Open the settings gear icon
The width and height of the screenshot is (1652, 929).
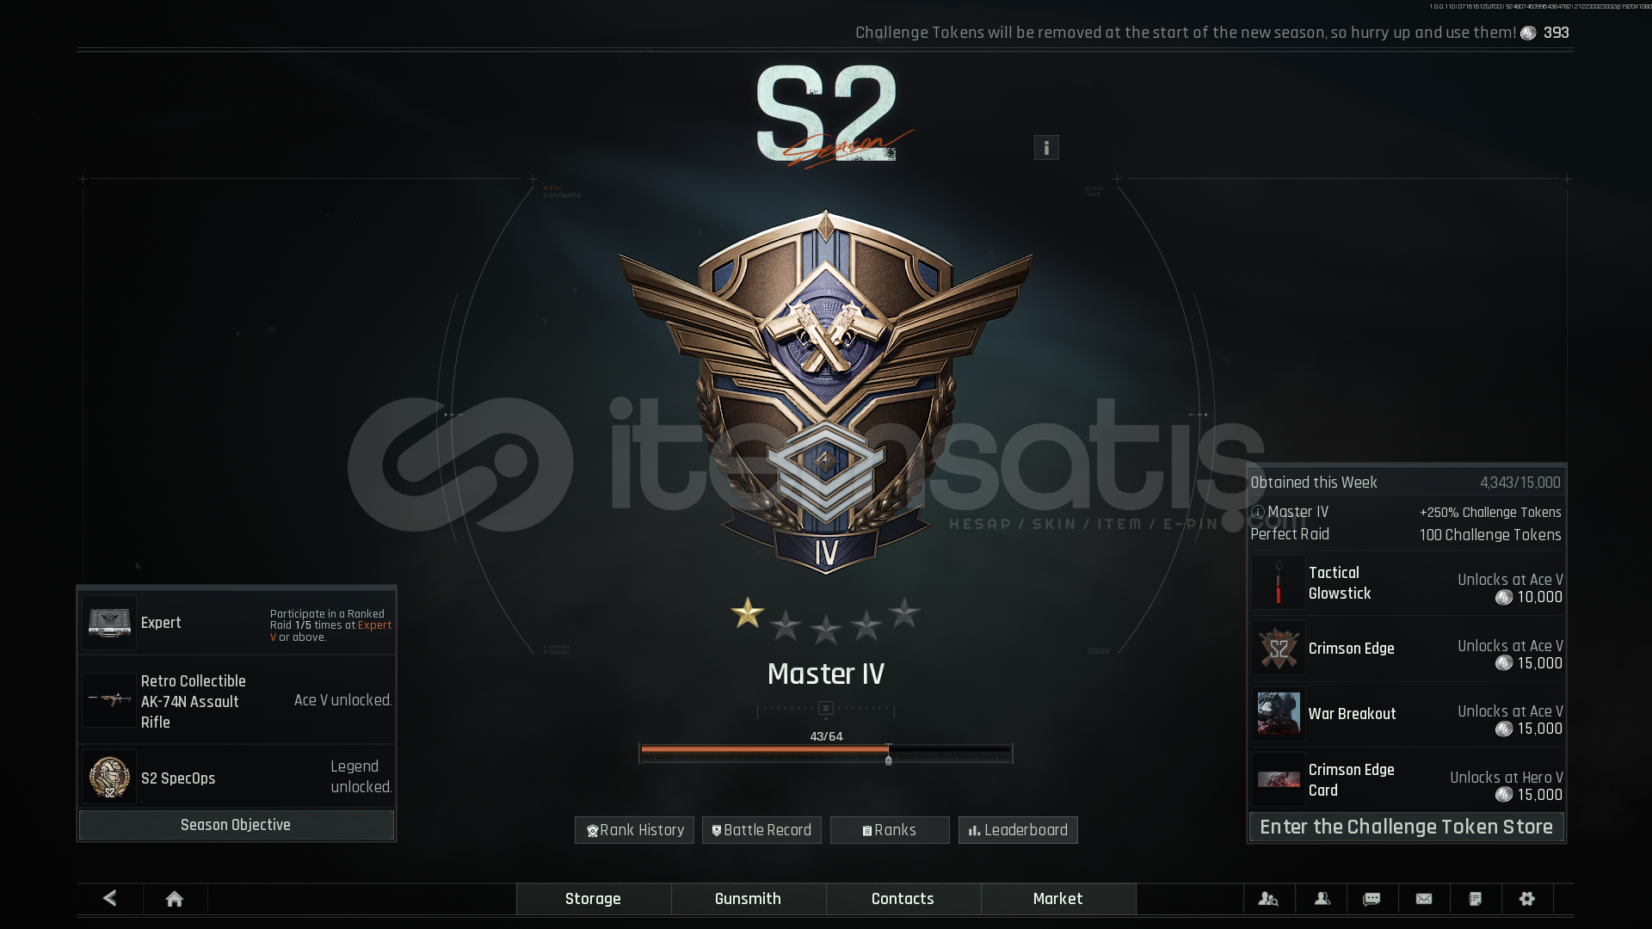coord(1527,898)
